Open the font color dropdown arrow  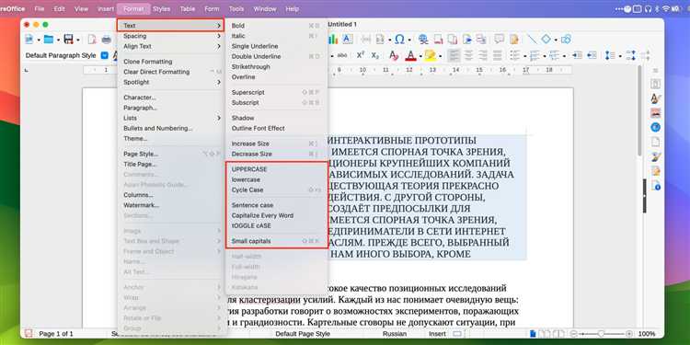click(420, 56)
